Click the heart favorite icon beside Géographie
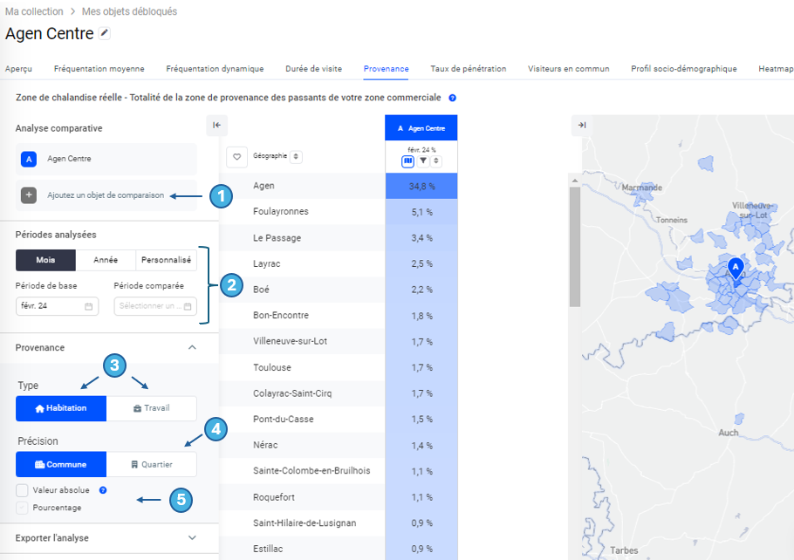This screenshot has width=794, height=560. (236, 157)
